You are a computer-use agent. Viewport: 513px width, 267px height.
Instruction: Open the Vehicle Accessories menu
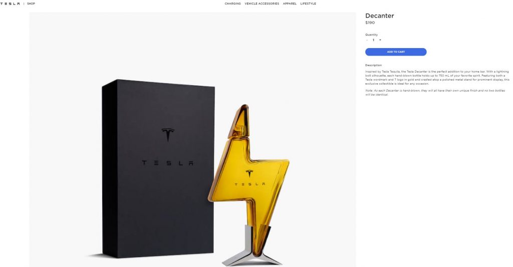click(x=262, y=4)
